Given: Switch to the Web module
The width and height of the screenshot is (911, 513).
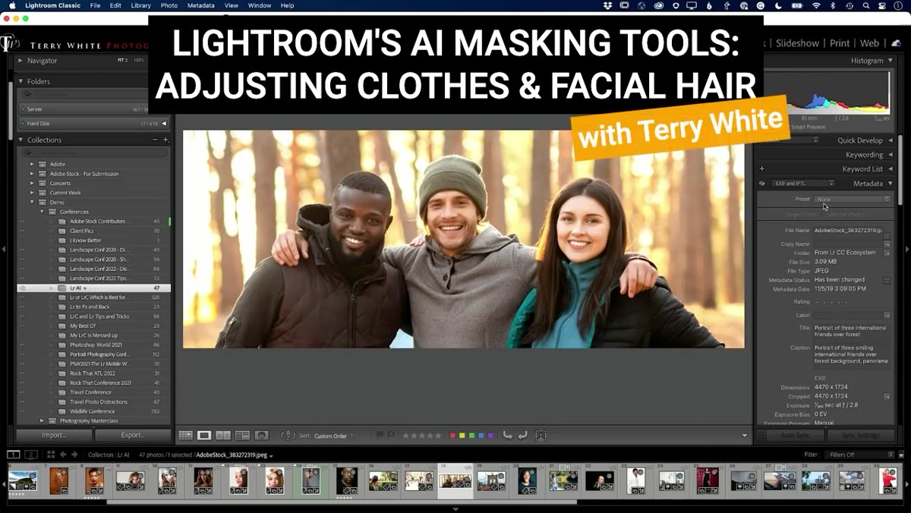Looking at the screenshot, I should [869, 43].
